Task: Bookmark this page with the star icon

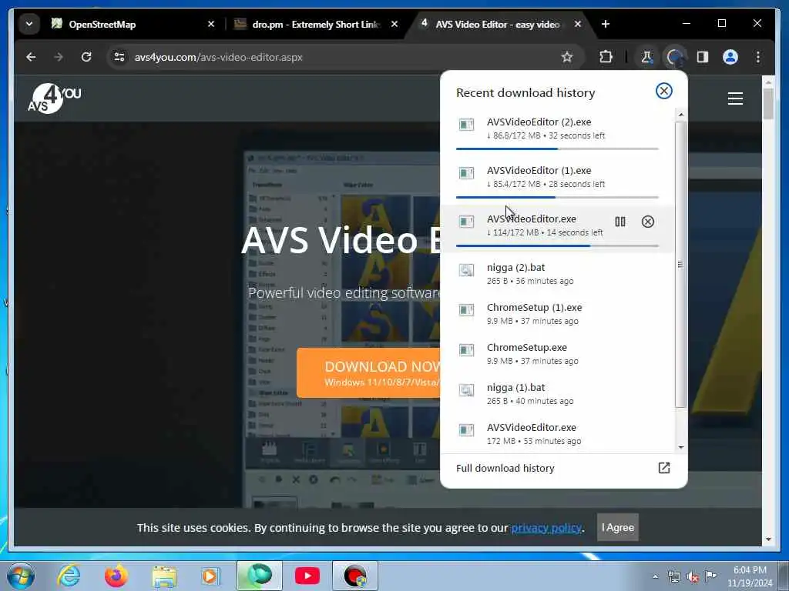Action: click(567, 57)
